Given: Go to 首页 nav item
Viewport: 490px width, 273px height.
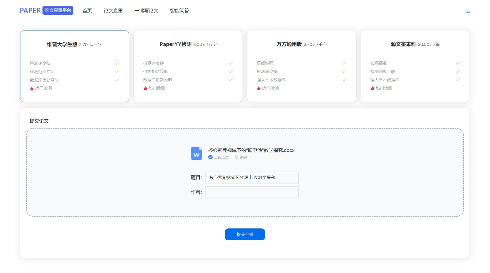Looking at the screenshot, I should coord(87,11).
